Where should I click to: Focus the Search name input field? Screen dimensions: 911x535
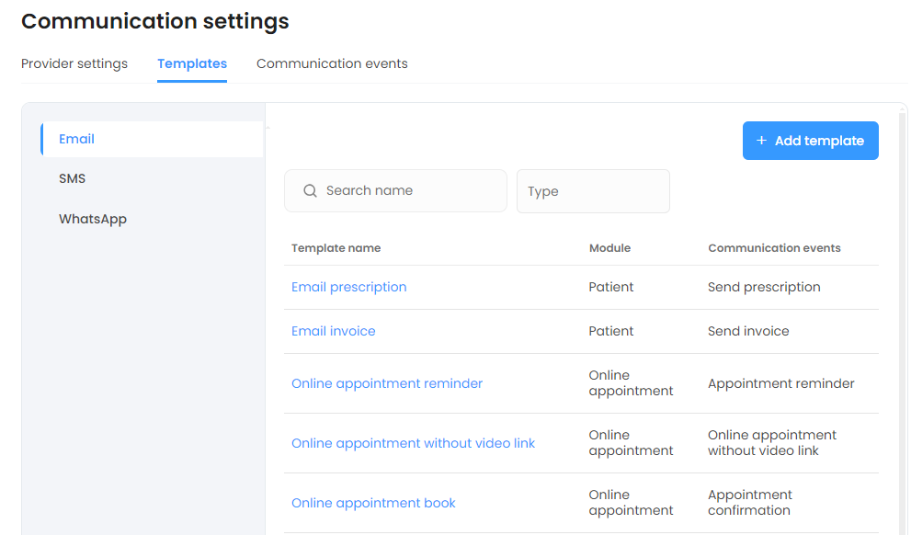click(409, 191)
